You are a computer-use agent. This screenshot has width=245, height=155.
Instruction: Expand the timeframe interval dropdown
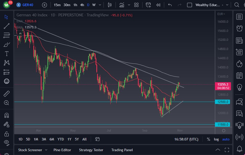[x=100, y=5]
